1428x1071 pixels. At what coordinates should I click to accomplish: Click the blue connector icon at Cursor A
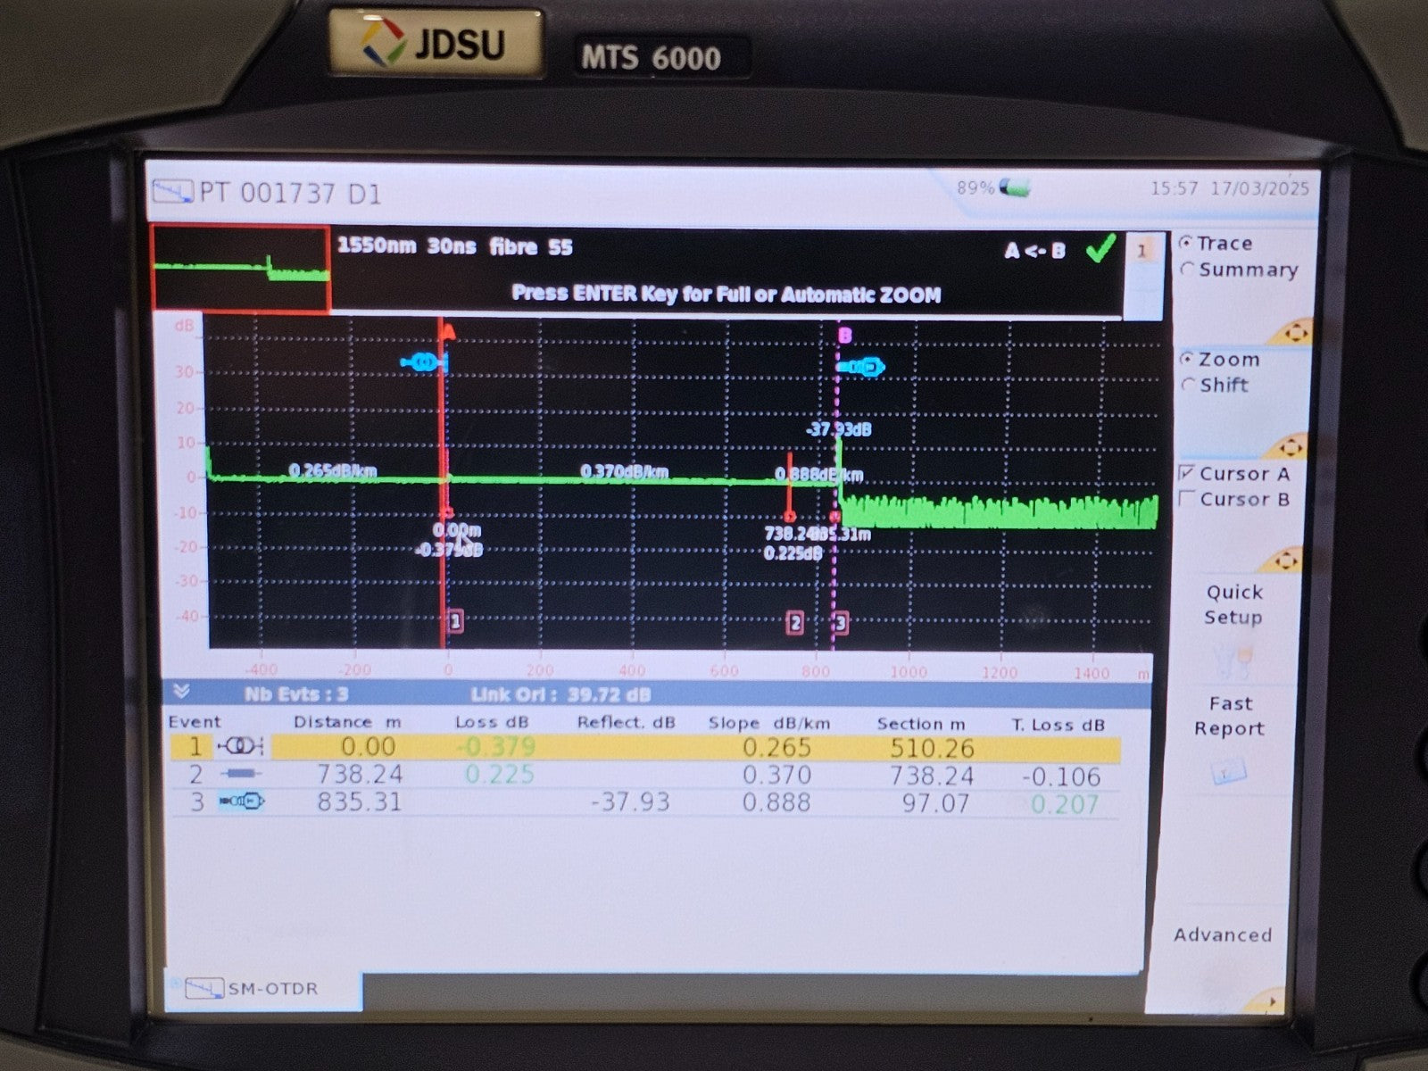coord(424,362)
